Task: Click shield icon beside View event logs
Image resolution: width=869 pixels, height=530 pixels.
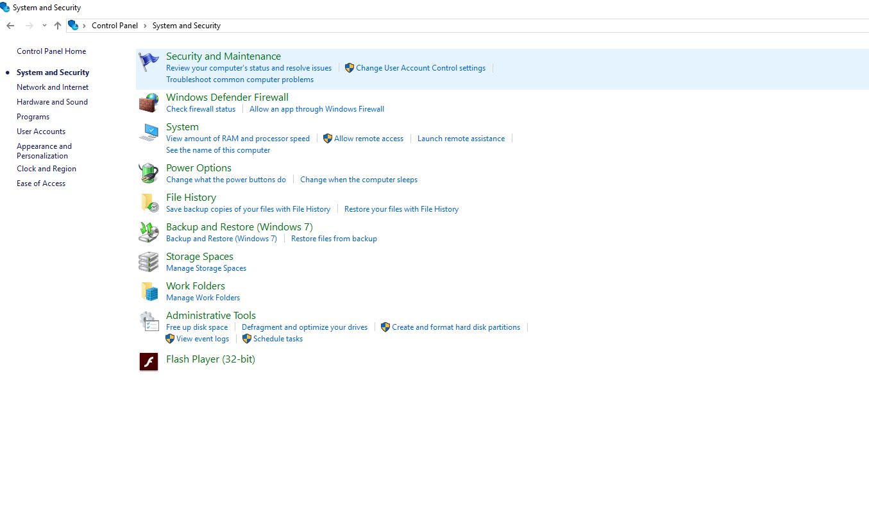Action: point(170,339)
